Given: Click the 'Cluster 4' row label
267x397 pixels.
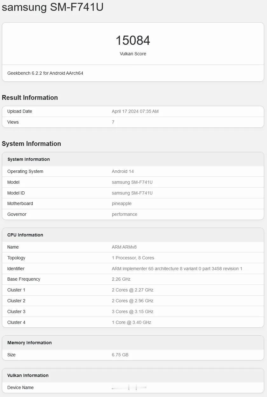Looking at the screenshot, I should 16,322.
